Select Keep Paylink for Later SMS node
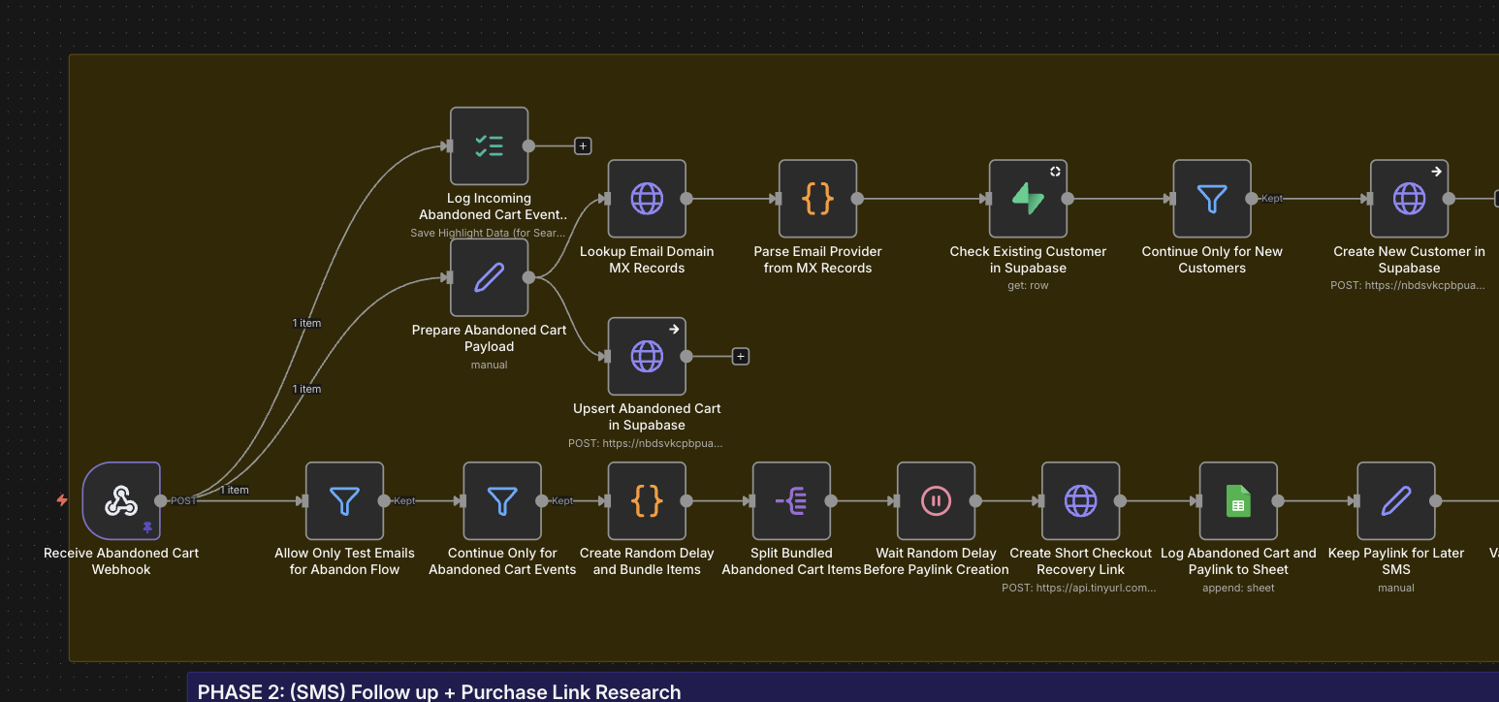 point(1396,500)
